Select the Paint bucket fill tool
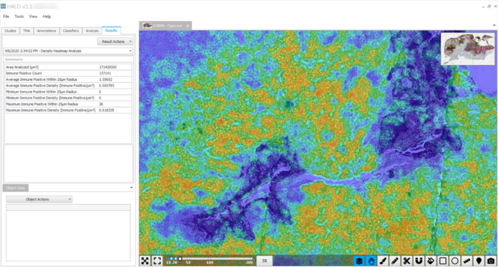The height and width of the screenshot is (267, 498). (x=431, y=261)
